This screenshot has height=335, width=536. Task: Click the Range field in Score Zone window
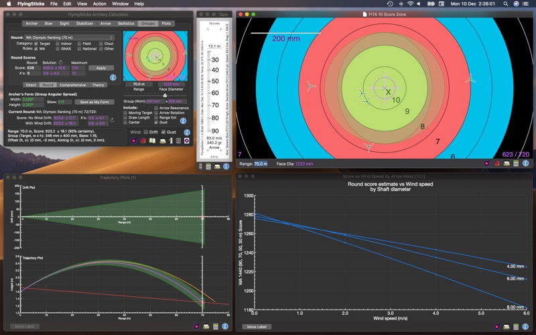[x=261, y=163]
